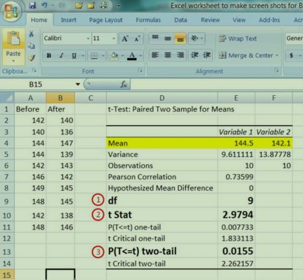This screenshot has width=303, height=280.
Task: Open fill color dropdown arrow
Action: 122,56
